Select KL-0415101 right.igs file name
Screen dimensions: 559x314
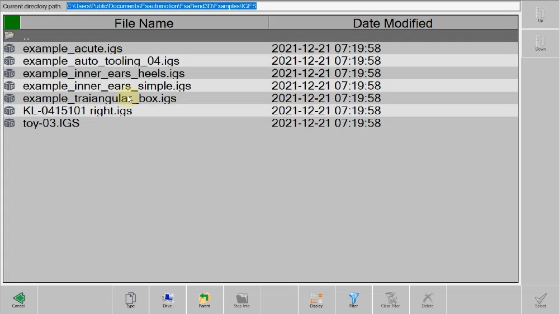77,110
